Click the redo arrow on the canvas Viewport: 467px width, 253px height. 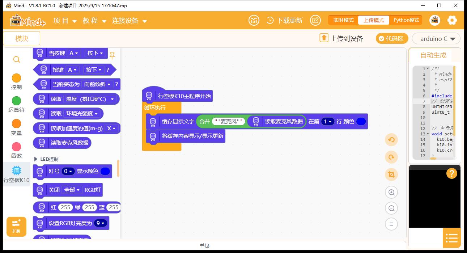pyautogui.click(x=391, y=157)
